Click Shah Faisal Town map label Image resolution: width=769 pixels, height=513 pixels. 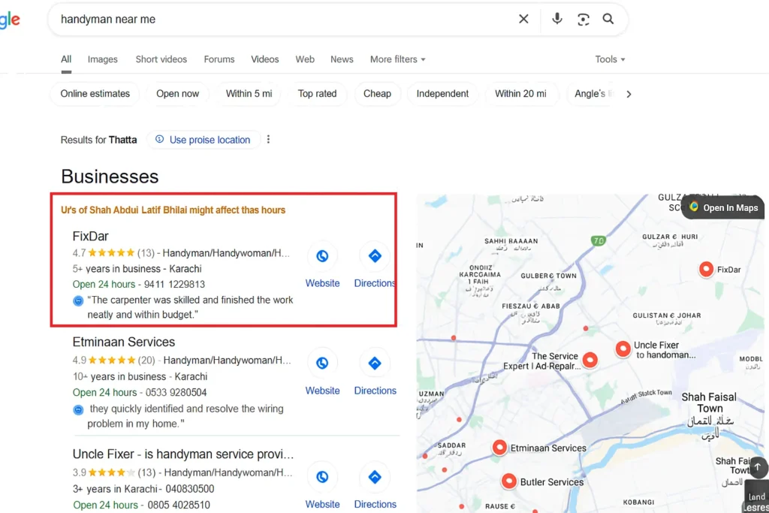click(x=709, y=403)
